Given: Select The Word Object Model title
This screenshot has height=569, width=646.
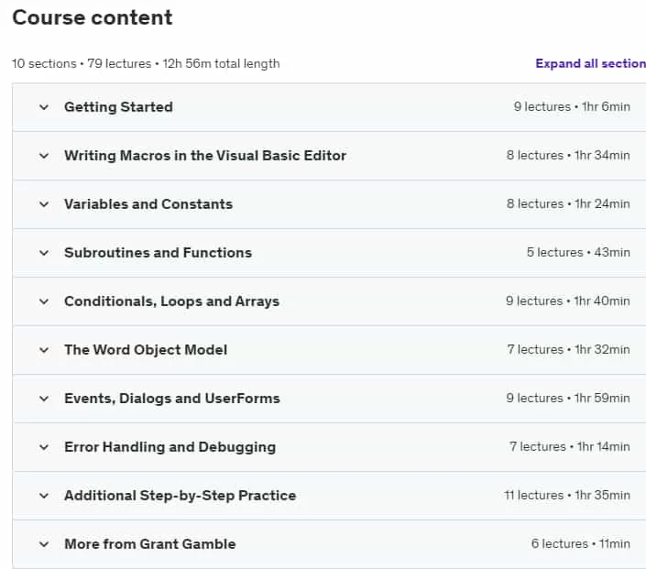Looking at the screenshot, I should [x=146, y=350].
